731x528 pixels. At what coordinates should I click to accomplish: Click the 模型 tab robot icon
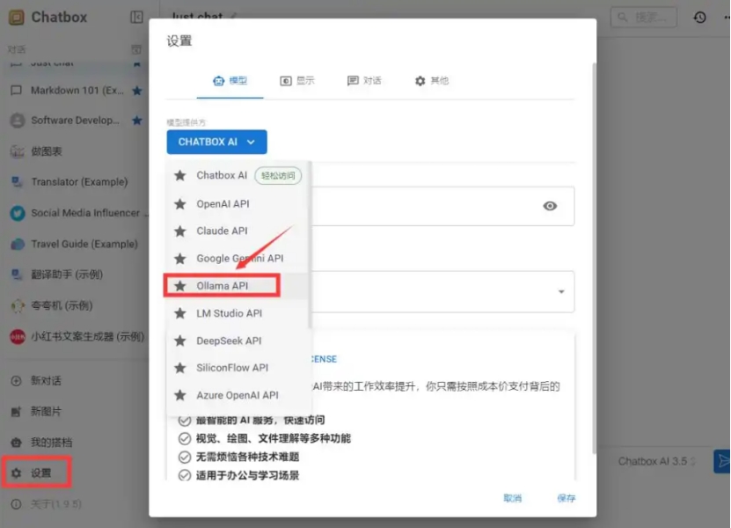219,81
